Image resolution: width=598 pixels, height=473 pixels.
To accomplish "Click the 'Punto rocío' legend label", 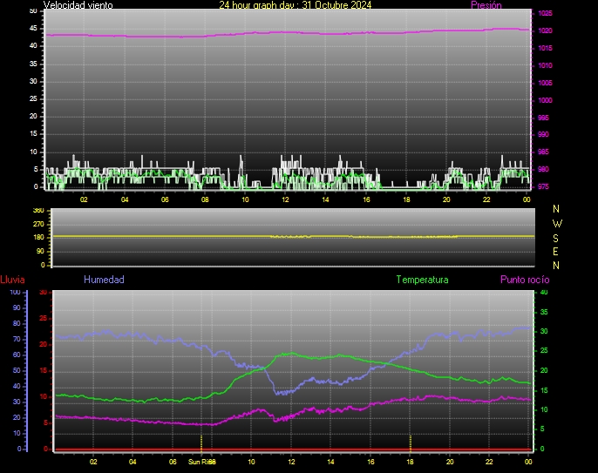I will [x=525, y=280].
